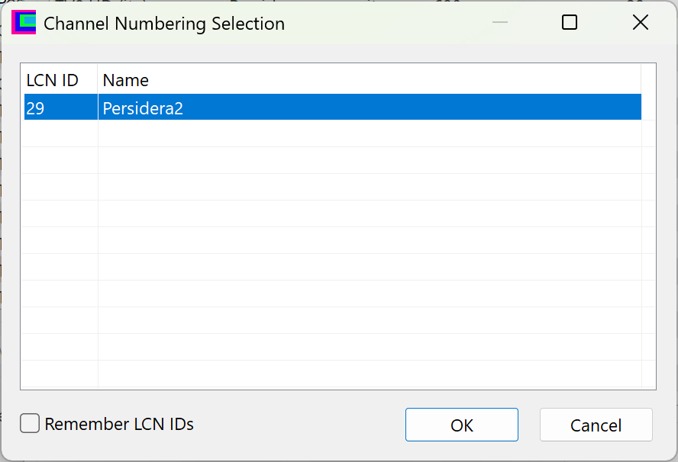Select the Persidera2 entry name
The height and width of the screenshot is (462, 678).
pos(143,108)
